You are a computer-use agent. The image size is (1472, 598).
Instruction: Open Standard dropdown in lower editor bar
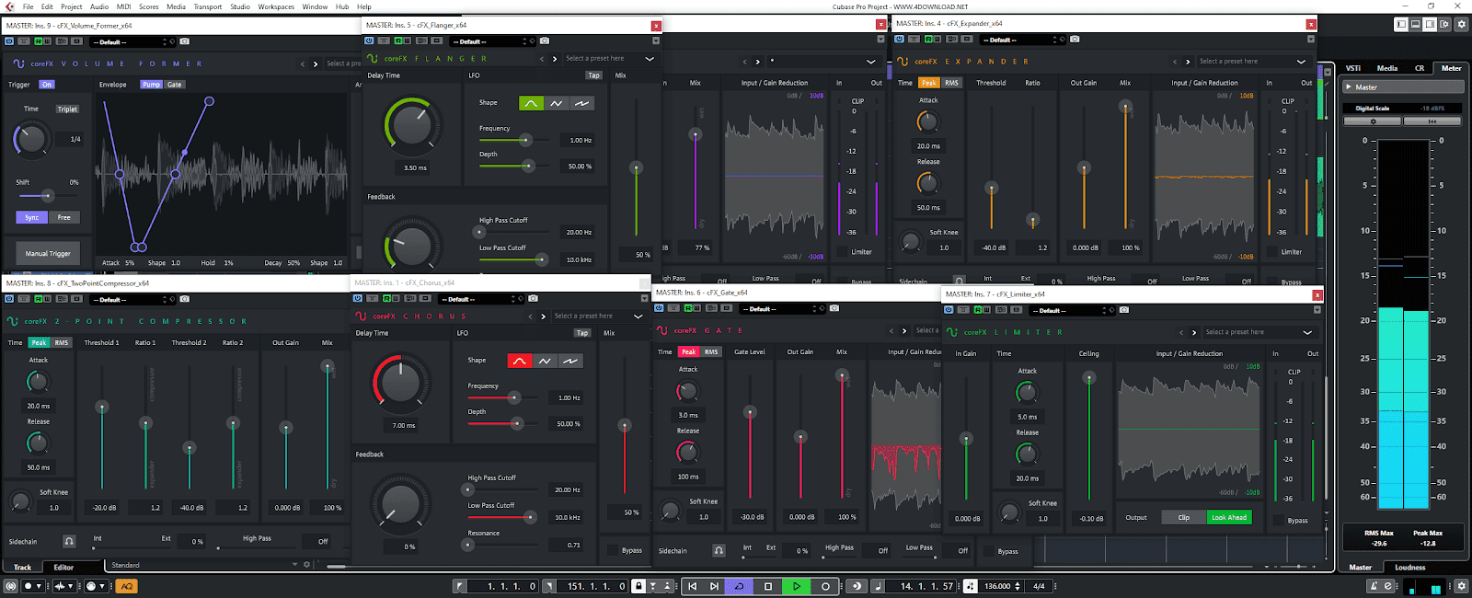tap(204, 565)
